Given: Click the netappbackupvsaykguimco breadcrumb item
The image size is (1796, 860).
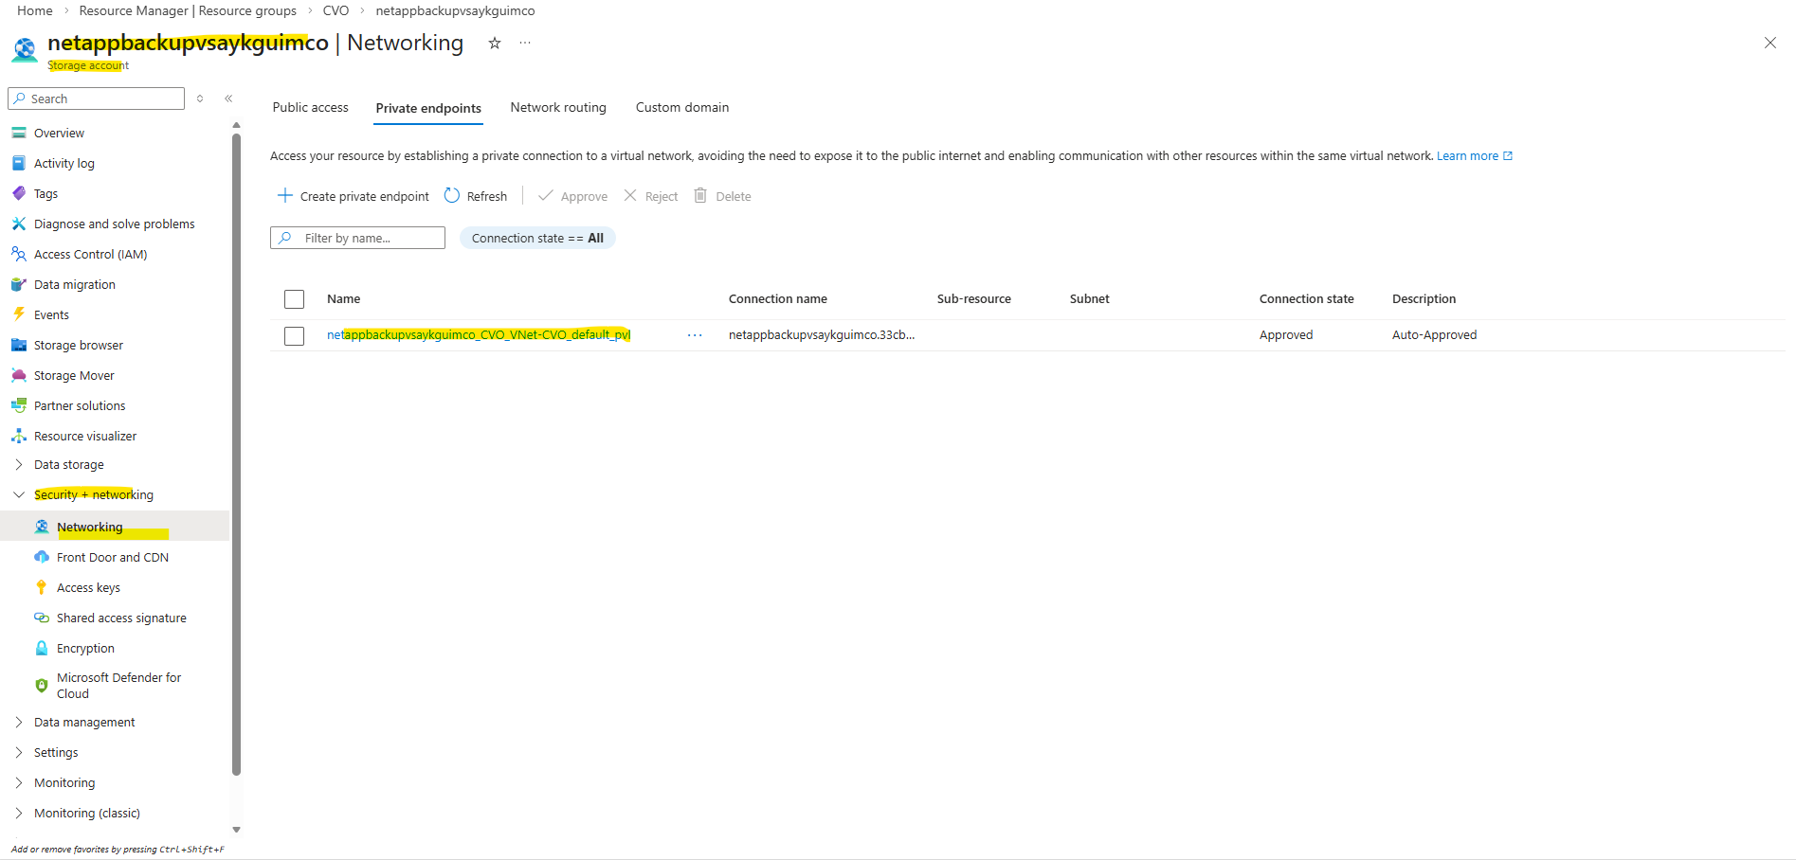Looking at the screenshot, I should pyautogui.click(x=455, y=10).
